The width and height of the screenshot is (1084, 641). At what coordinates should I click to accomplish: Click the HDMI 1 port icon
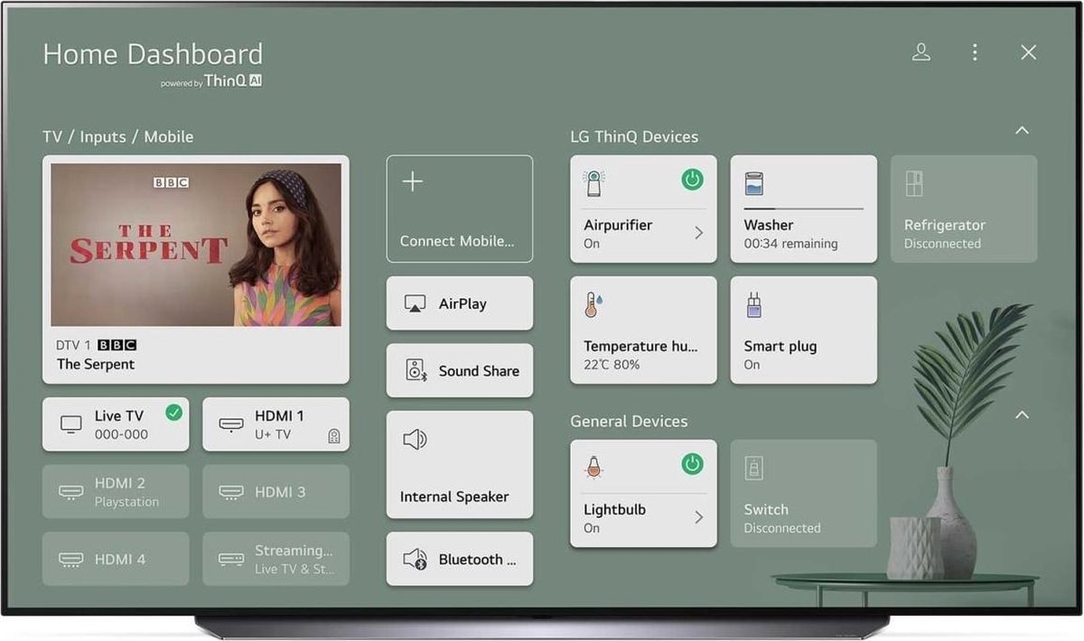[231, 424]
